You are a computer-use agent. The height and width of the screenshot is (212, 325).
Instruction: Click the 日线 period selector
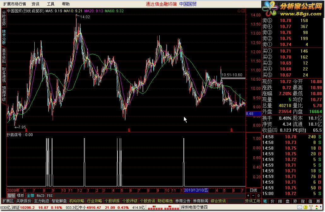tap(253, 190)
